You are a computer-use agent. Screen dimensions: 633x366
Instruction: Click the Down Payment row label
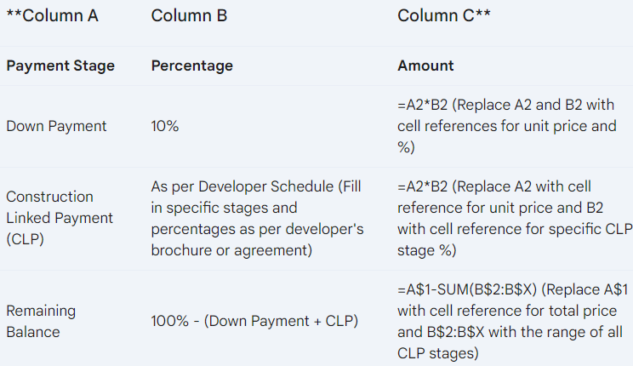(56, 126)
